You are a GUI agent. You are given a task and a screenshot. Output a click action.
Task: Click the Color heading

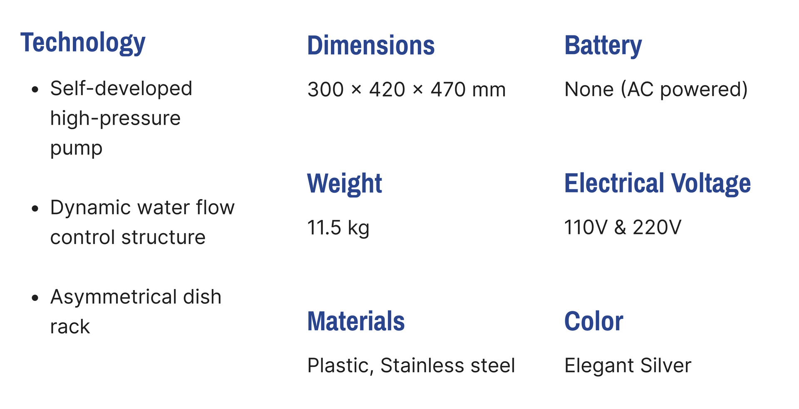pos(593,321)
